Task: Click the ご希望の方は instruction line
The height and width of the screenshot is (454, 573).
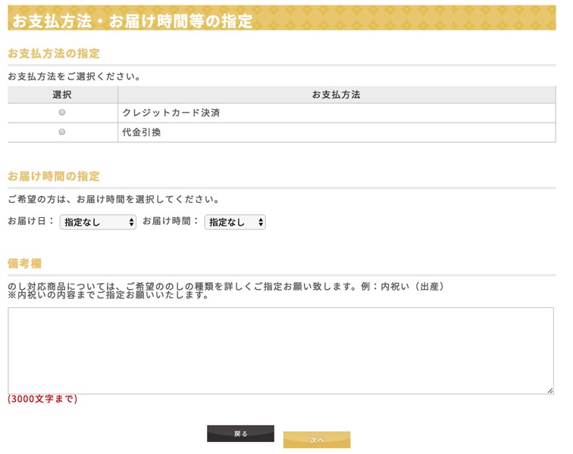Action: pyautogui.click(x=114, y=199)
